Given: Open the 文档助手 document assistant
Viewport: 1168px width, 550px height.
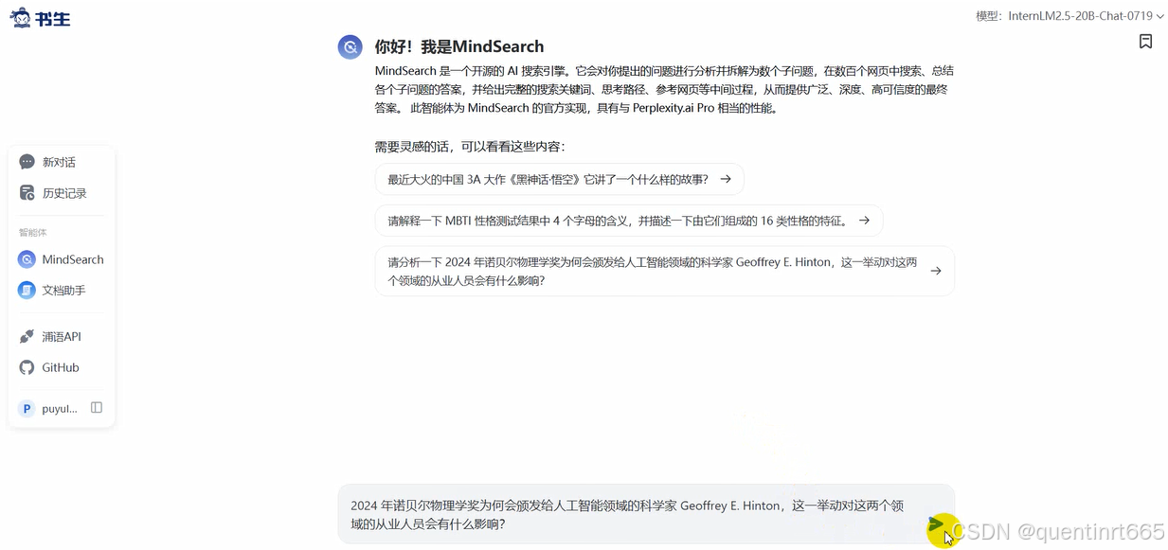Looking at the screenshot, I should tap(62, 291).
